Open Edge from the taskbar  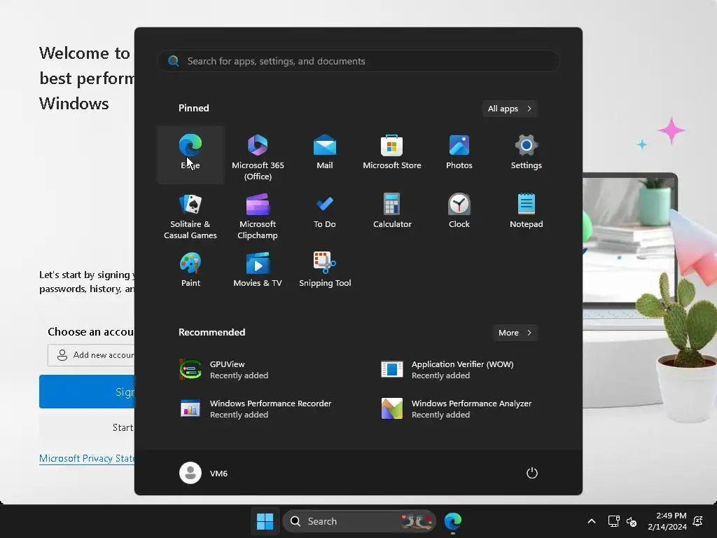point(453,521)
